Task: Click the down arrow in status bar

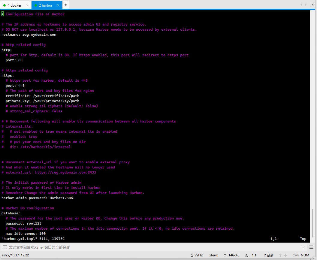Action: pyautogui.click(x=285, y=255)
